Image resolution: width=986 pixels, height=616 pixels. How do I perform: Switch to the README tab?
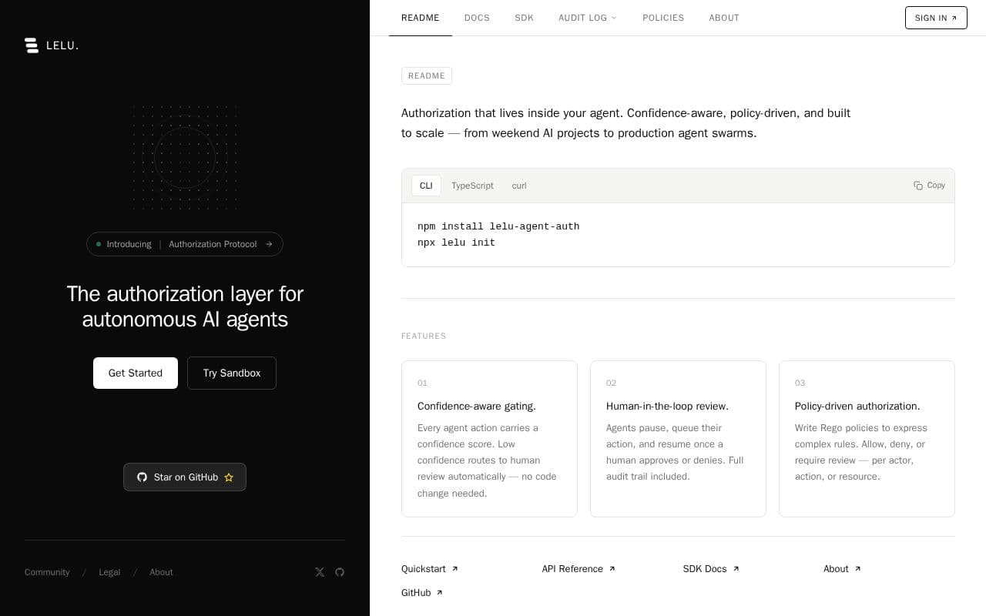pos(421,18)
